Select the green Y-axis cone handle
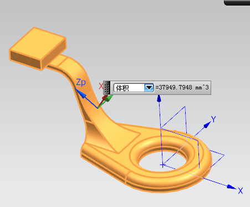The image size is (250, 207). (109, 98)
